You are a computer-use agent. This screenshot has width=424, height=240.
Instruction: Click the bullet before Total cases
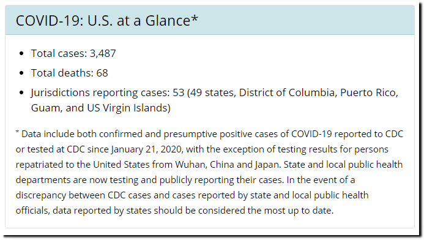pyautogui.click(x=22, y=54)
